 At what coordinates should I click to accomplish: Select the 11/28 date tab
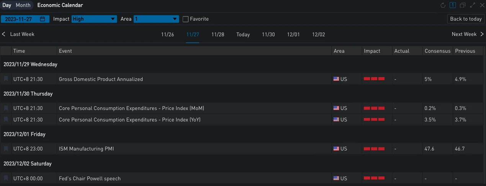click(x=218, y=34)
